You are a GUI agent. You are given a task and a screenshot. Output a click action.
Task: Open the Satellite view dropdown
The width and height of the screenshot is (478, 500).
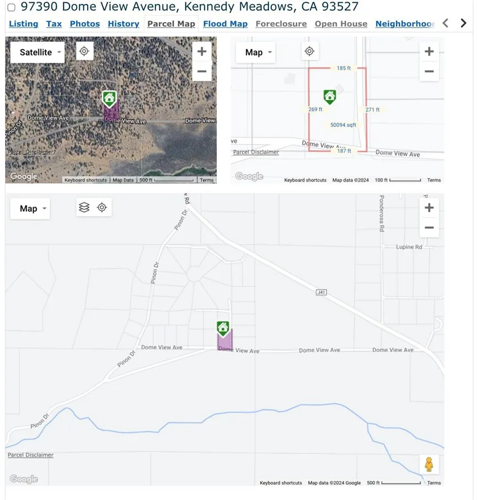pos(36,52)
